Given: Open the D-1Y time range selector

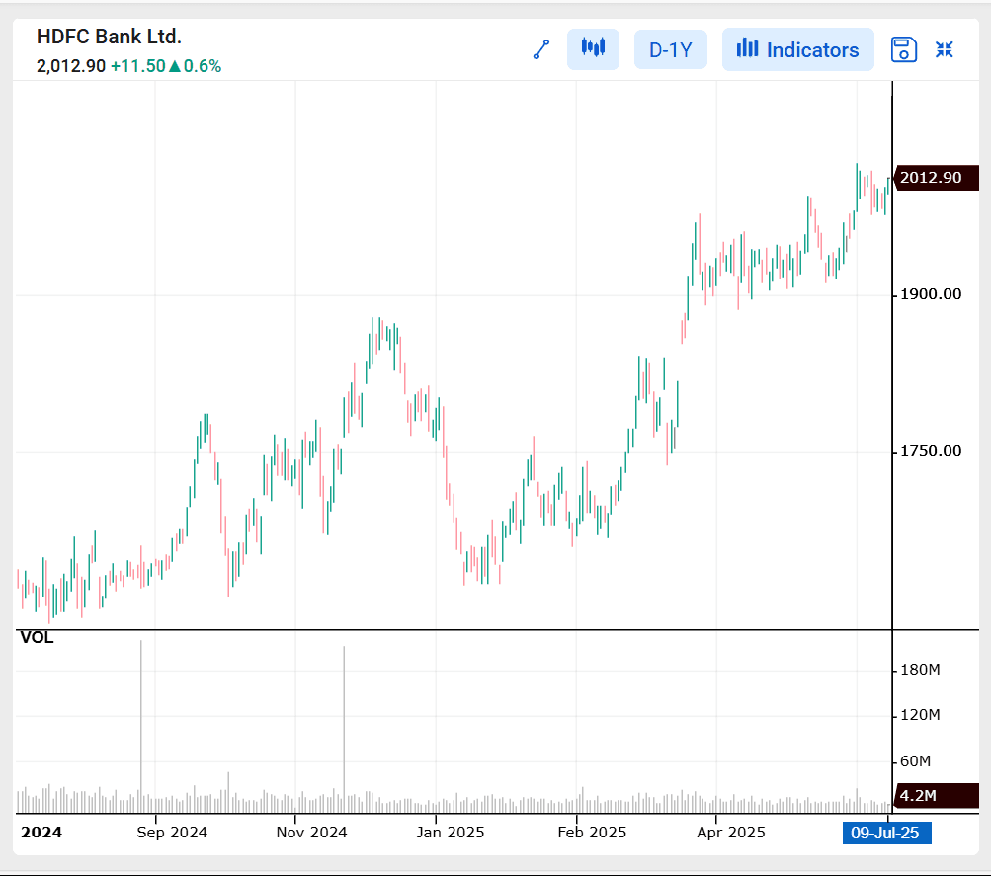Looking at the screenshot, I should 671,49.
